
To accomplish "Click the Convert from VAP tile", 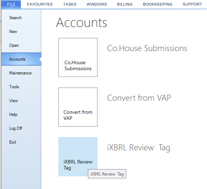I will (x=78, y=107).
